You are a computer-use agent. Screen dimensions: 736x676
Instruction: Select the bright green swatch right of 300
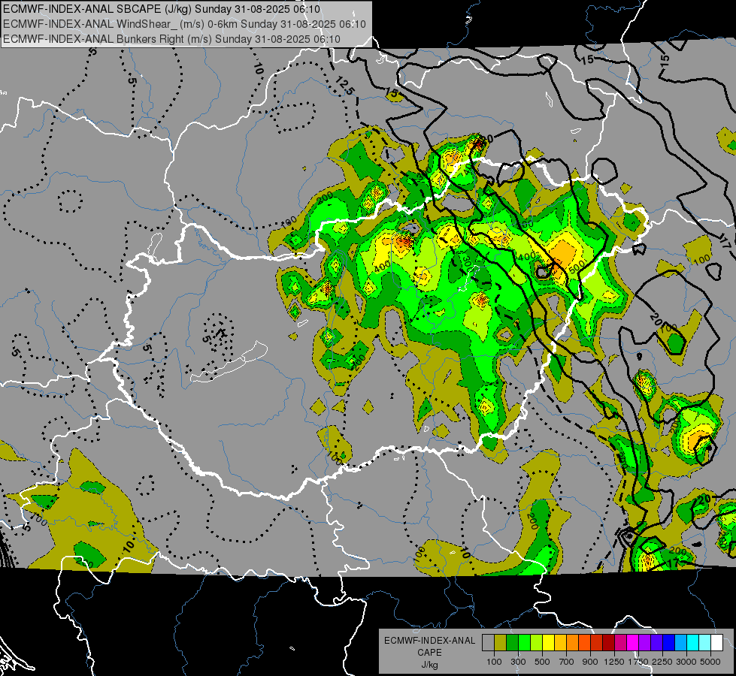(524, 643)
